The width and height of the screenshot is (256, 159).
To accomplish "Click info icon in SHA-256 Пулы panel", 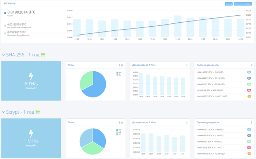I will coord(119,65).
